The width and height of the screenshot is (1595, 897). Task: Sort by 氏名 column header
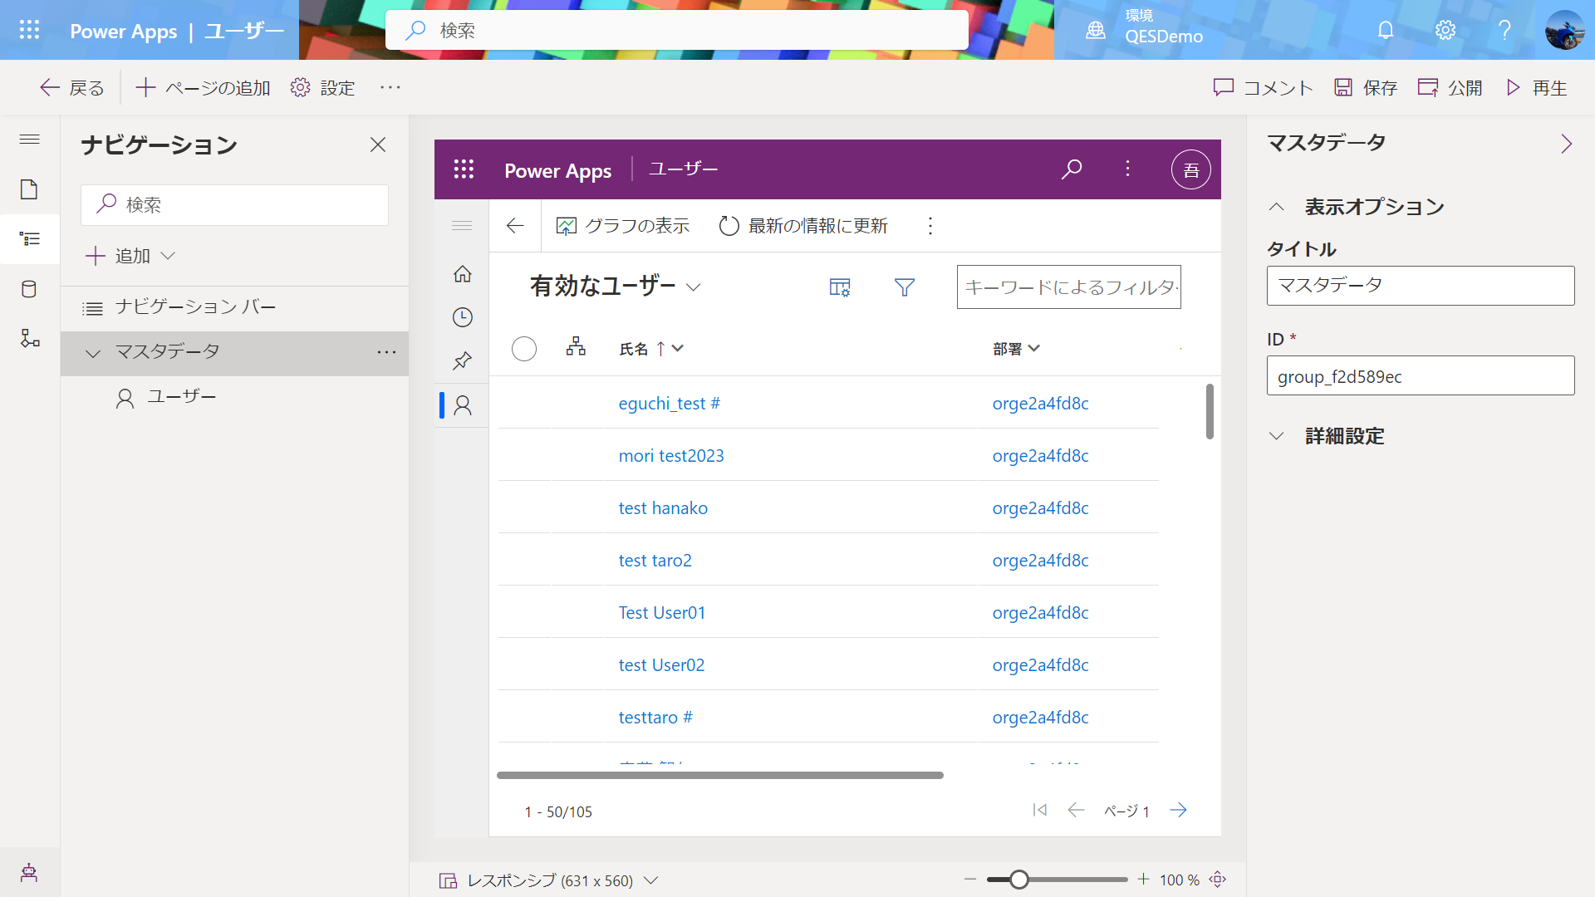click(x=651, y=349)
